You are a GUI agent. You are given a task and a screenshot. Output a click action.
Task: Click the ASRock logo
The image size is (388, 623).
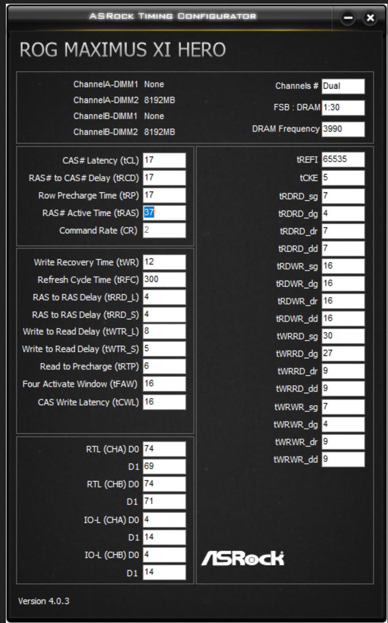coord(243,558)
